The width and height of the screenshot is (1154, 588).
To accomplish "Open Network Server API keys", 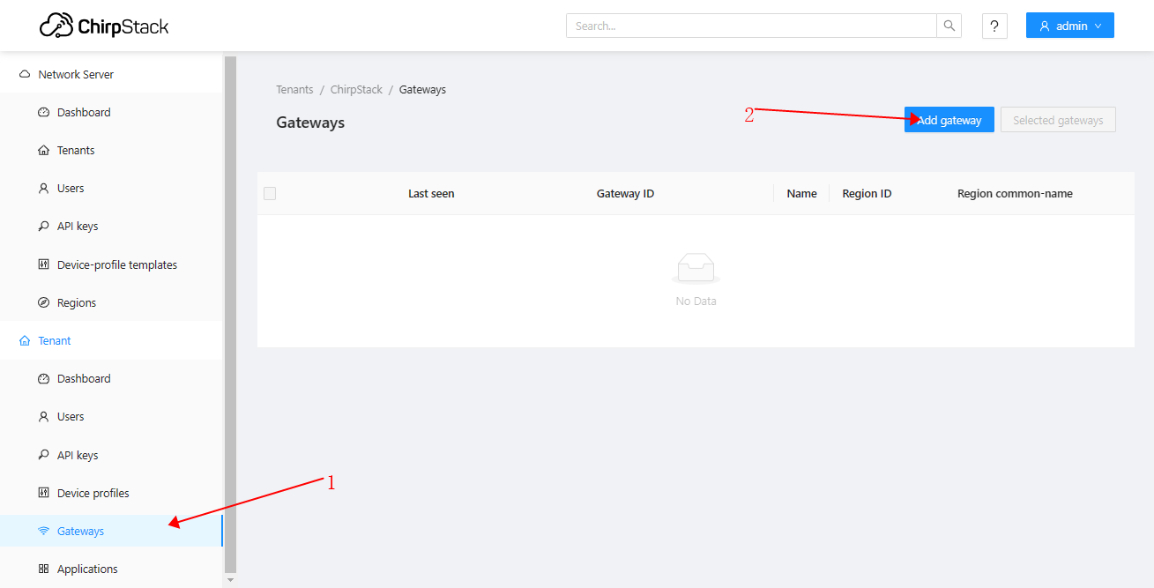I will point(78,227).
